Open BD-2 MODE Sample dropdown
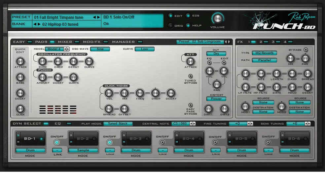Screen dimensions: 325x173 coord(83,150)
